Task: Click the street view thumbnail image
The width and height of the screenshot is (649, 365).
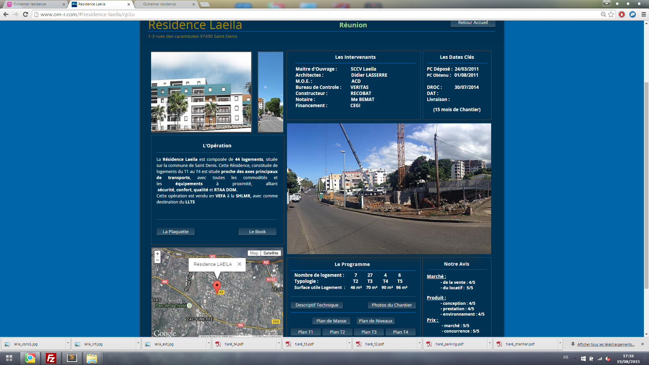Action: pos(270,92)
